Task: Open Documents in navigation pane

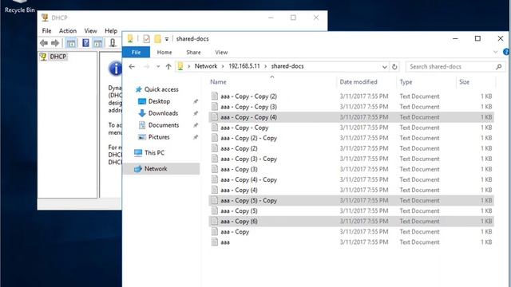Action: [x=164, y=125]
